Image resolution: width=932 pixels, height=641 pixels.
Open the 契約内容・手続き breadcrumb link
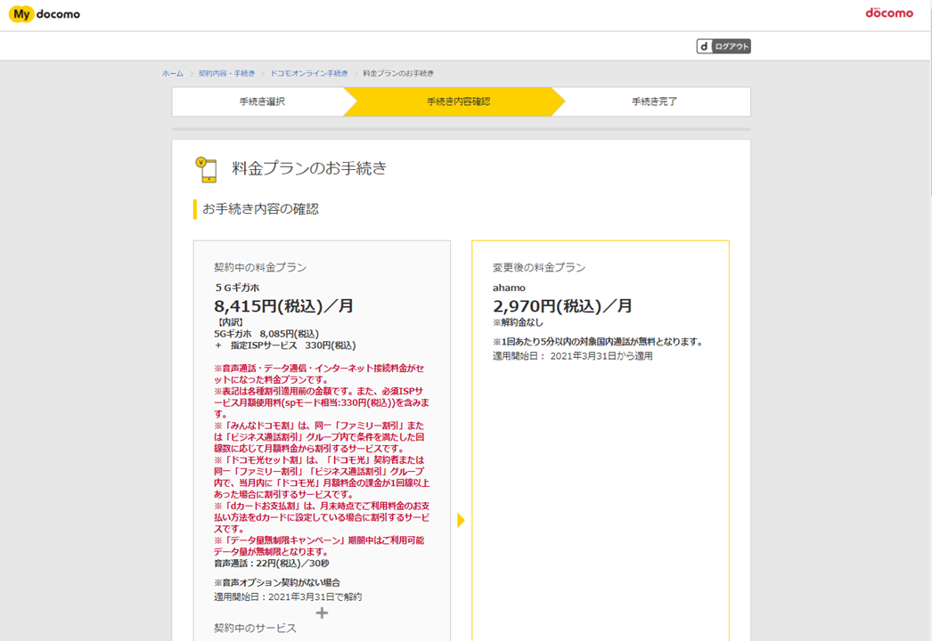[226, 74]
